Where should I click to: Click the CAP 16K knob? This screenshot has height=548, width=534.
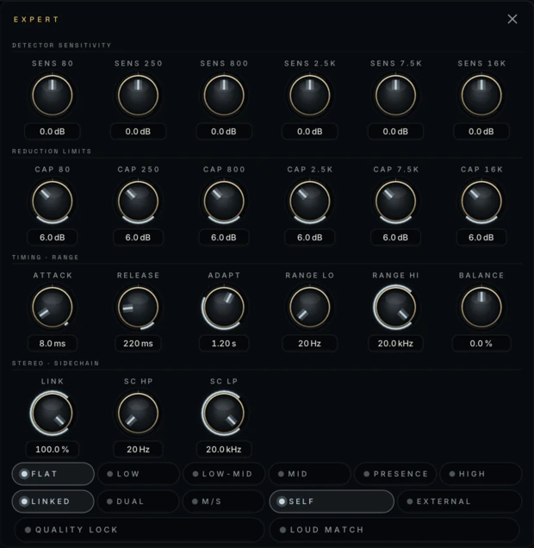point(481,202)
